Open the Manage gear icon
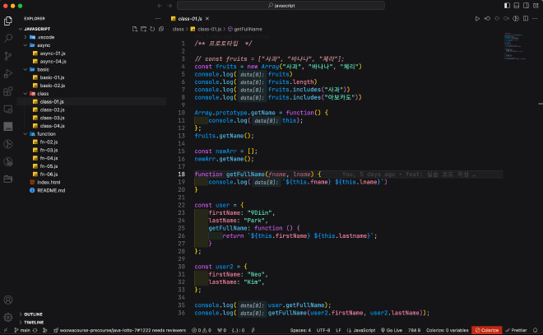The width and height of the screenshot is (543, 335). (x=7, y=316)
